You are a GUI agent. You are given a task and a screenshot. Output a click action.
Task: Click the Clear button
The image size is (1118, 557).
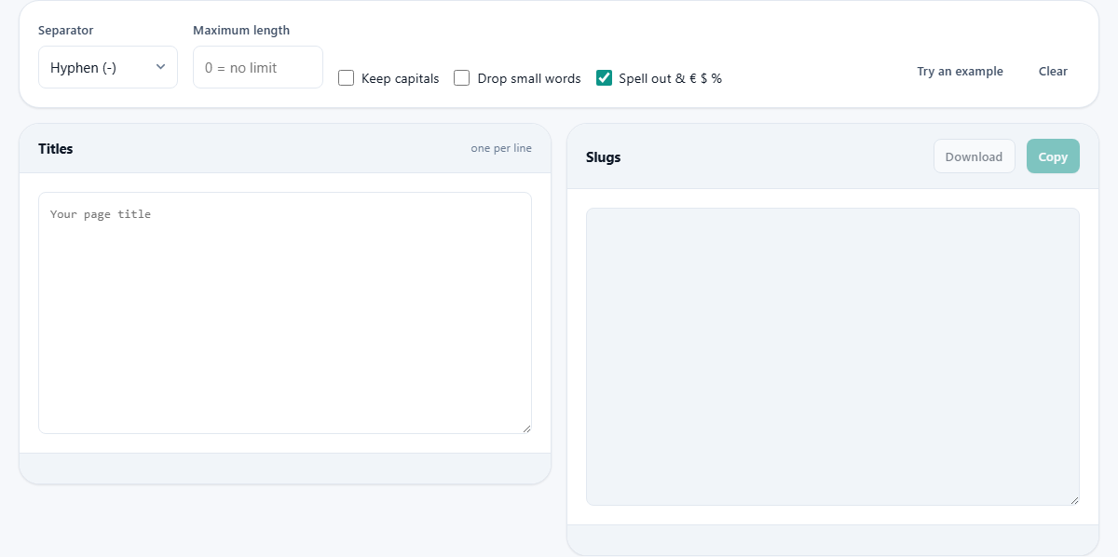coord(1053,71)
